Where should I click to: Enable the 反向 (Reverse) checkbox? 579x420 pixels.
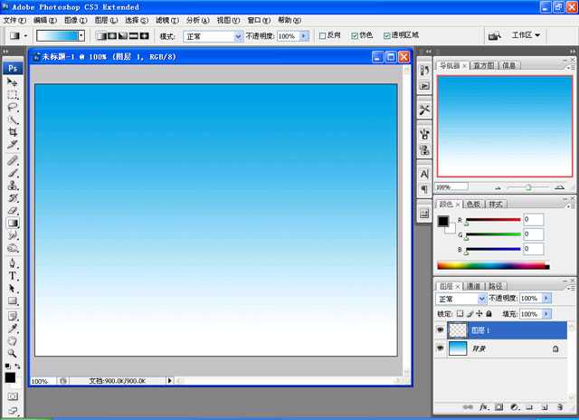(x=322, y=36)
